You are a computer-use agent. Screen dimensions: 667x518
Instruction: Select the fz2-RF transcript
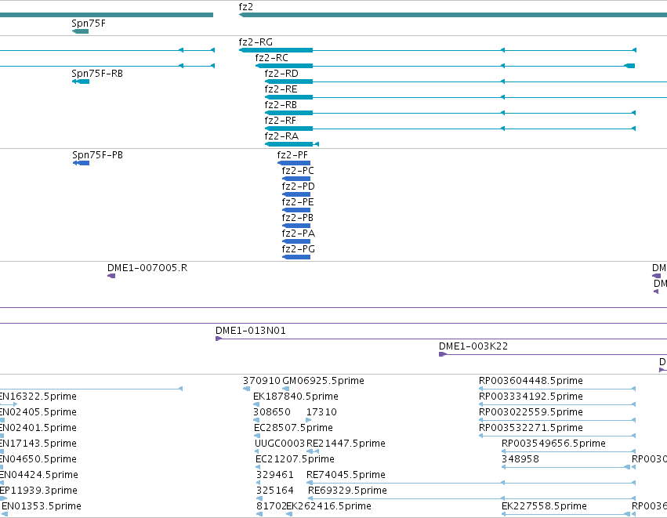[450, 129]
